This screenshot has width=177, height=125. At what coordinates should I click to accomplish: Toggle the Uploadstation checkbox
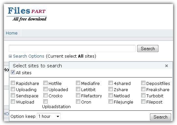[46, 102]
